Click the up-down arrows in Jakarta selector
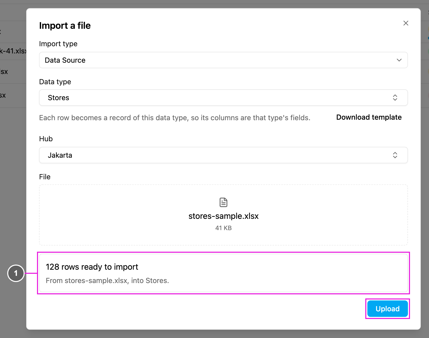Image resolution: width=429 pixels, height=338 pixels. [395, 155]
